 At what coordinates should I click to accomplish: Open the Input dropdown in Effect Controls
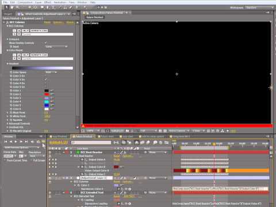[x=56, y=47]
